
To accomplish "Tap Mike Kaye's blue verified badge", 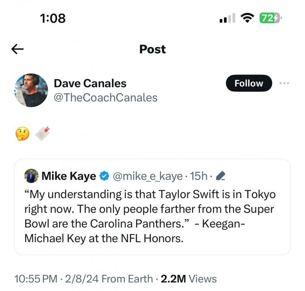I will coord(104,176).
